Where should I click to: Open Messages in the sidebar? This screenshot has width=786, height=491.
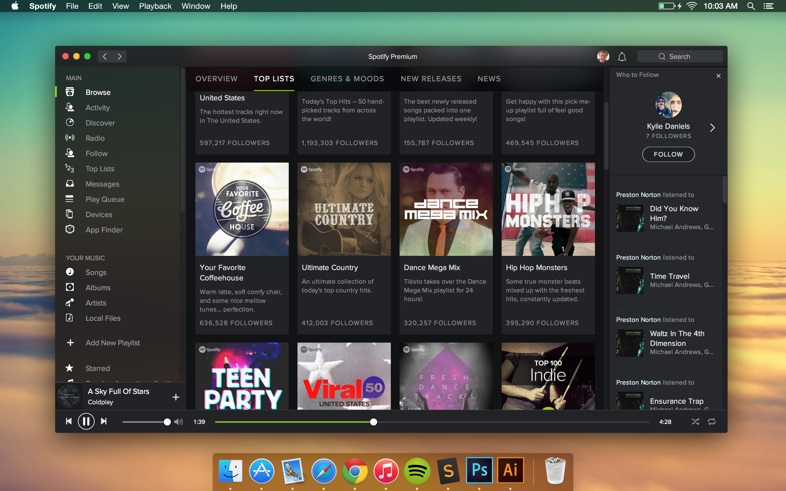pos(102,184)
